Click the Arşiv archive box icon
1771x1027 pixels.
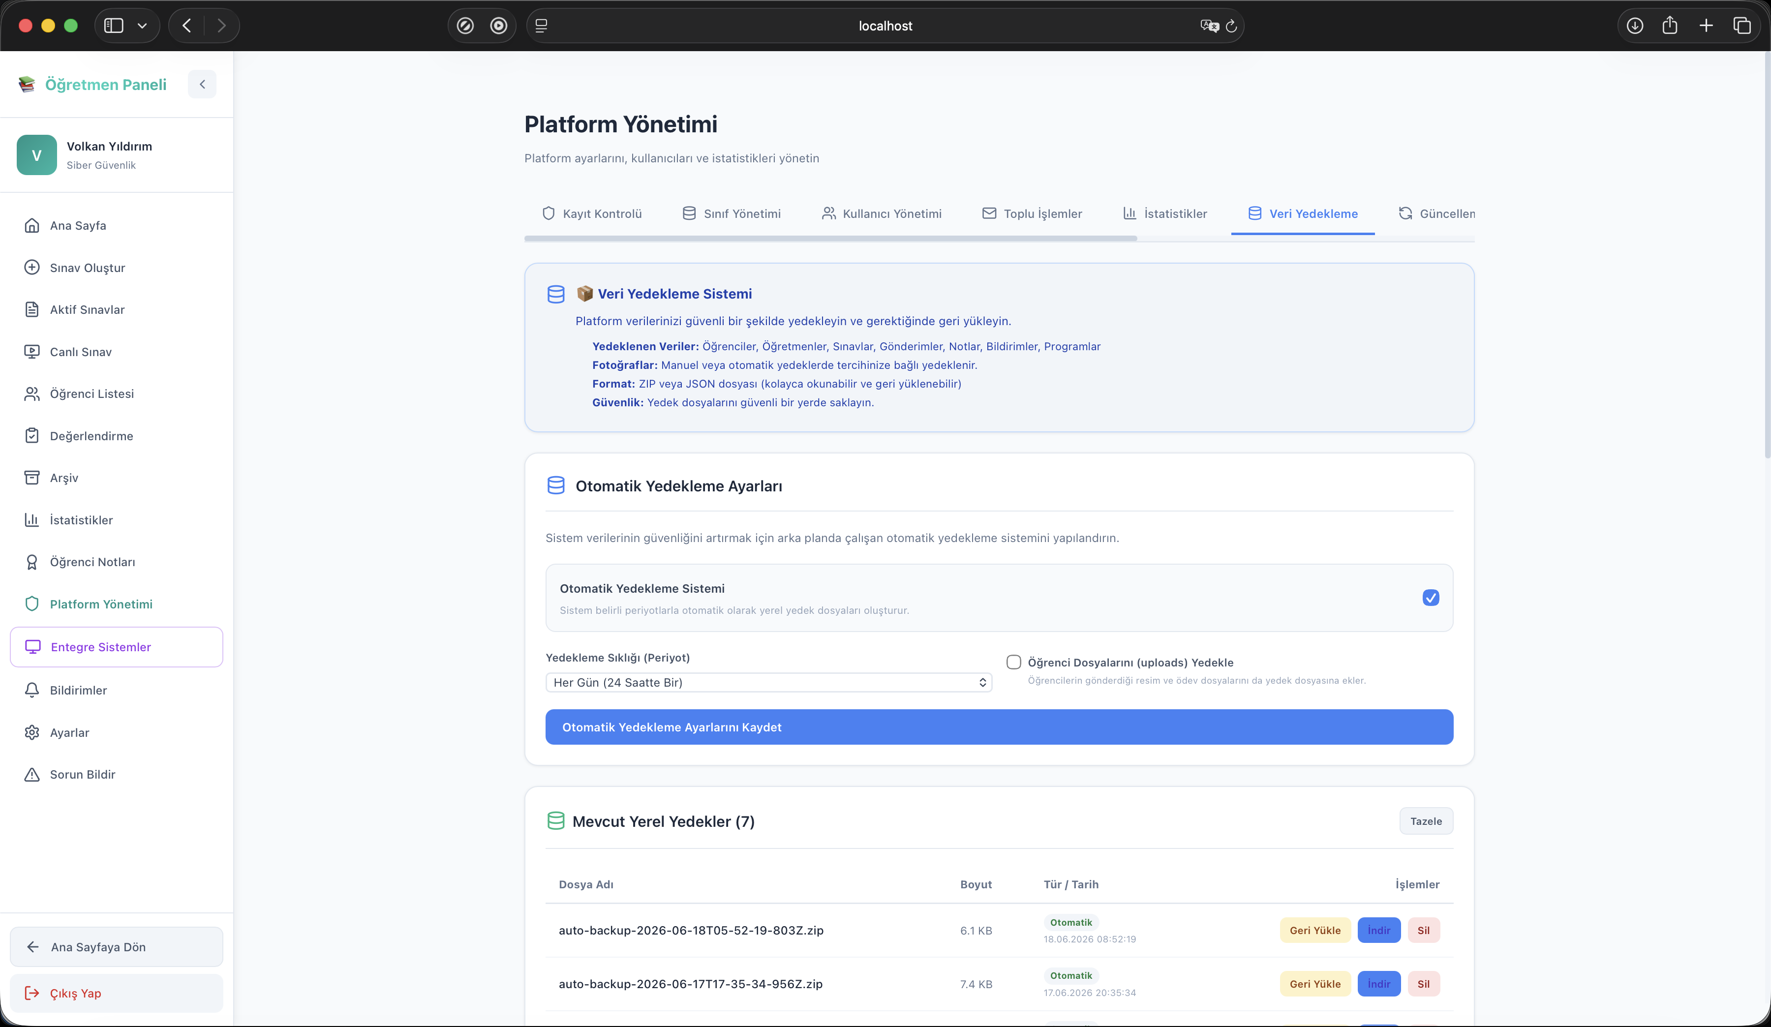(x=31, y=478)
